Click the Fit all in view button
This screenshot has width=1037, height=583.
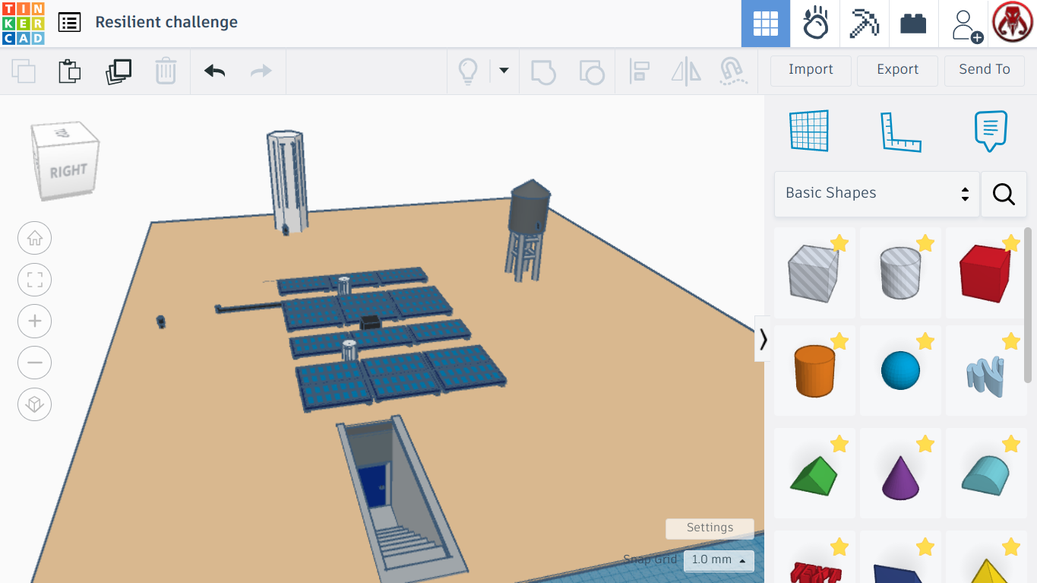pos(34,280)
